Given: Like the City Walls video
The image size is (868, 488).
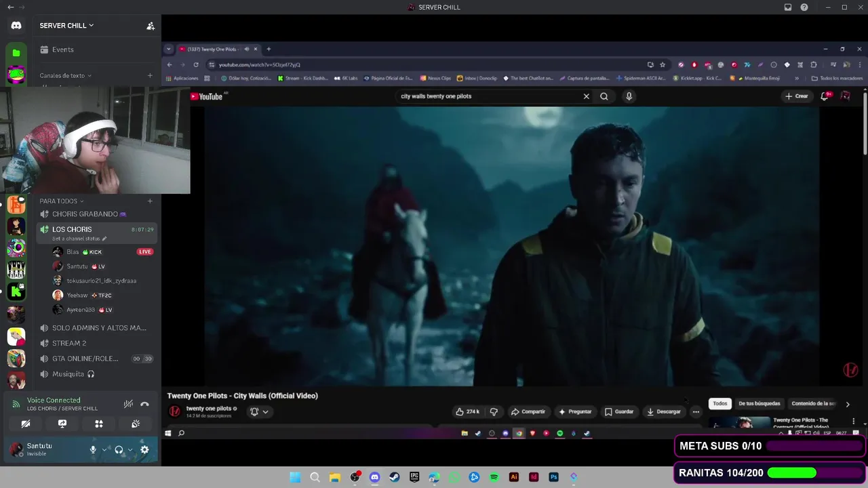Looking at the screenshot, I should pos(467,411).
